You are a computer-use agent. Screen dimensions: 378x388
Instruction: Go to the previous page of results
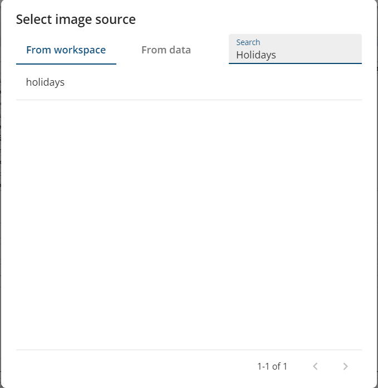(x=315, y=366)
